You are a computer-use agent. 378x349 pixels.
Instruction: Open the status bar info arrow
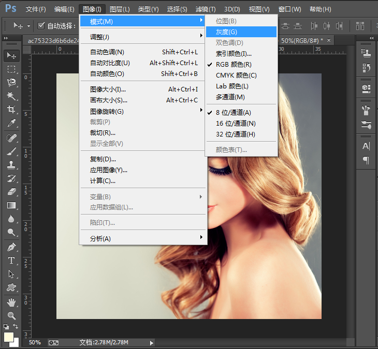tap(151, 342)
